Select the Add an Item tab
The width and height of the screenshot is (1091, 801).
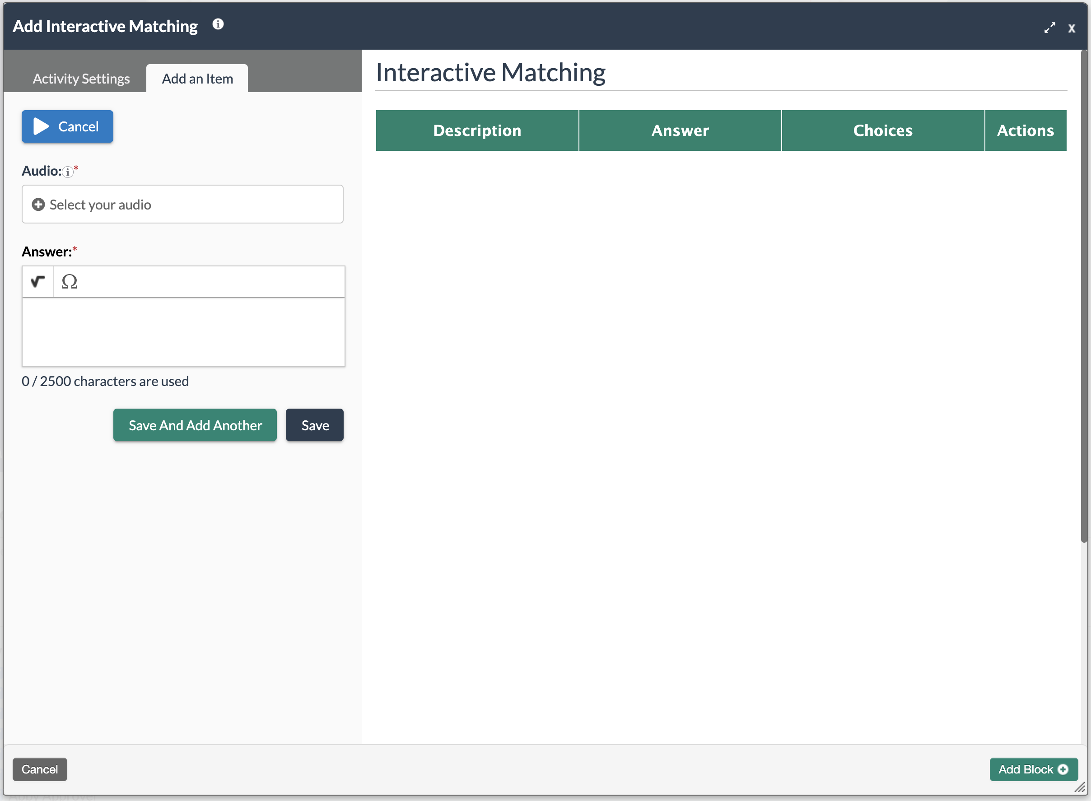coord(197,79)
